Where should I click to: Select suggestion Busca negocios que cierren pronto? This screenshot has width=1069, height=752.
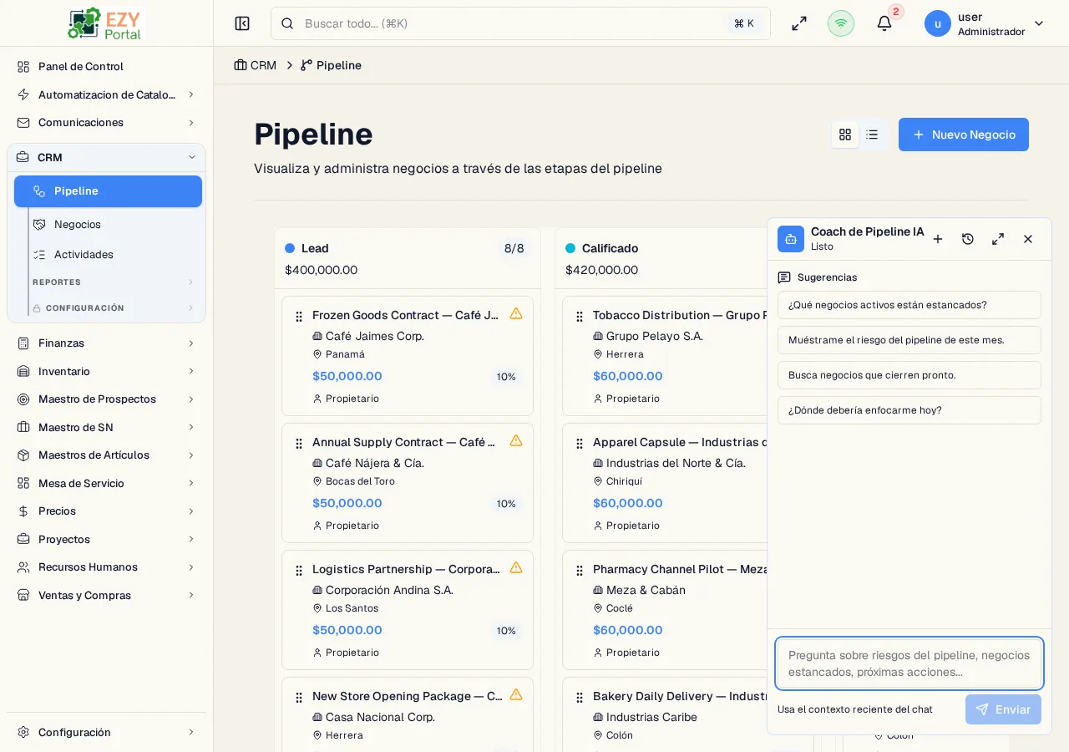pyautogui.click(x=909, y=375)
